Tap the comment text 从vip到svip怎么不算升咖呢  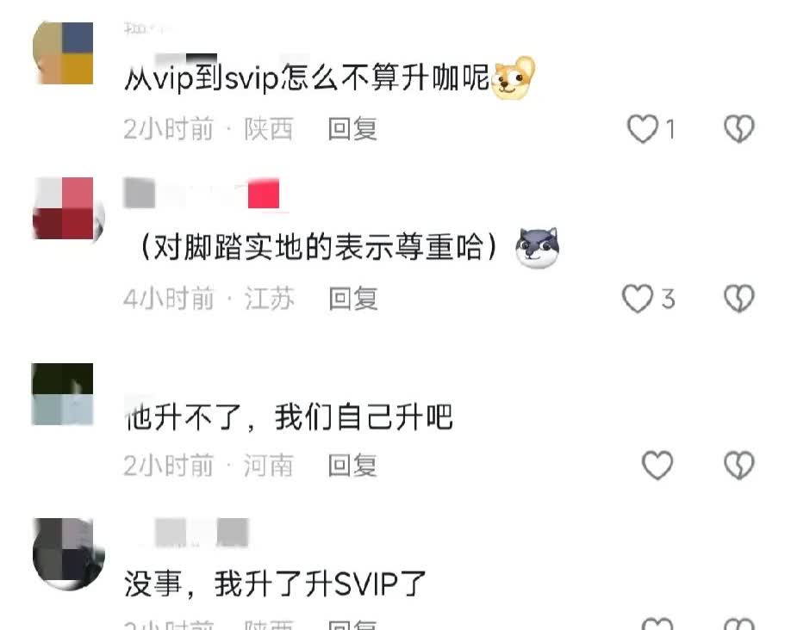(307, 78)
